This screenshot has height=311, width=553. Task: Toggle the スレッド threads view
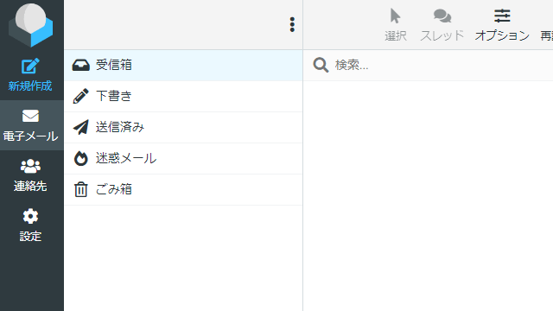coord(442,25)
